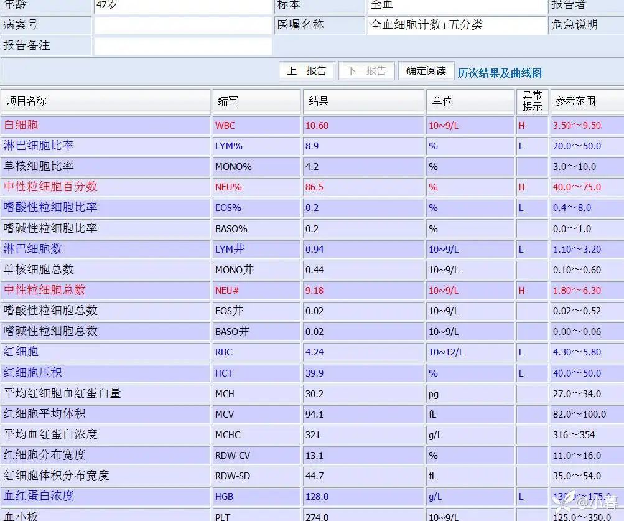Click the 病案号 input field
The height and width of the screenshot is (521, 624).
(x=183, y=25)
